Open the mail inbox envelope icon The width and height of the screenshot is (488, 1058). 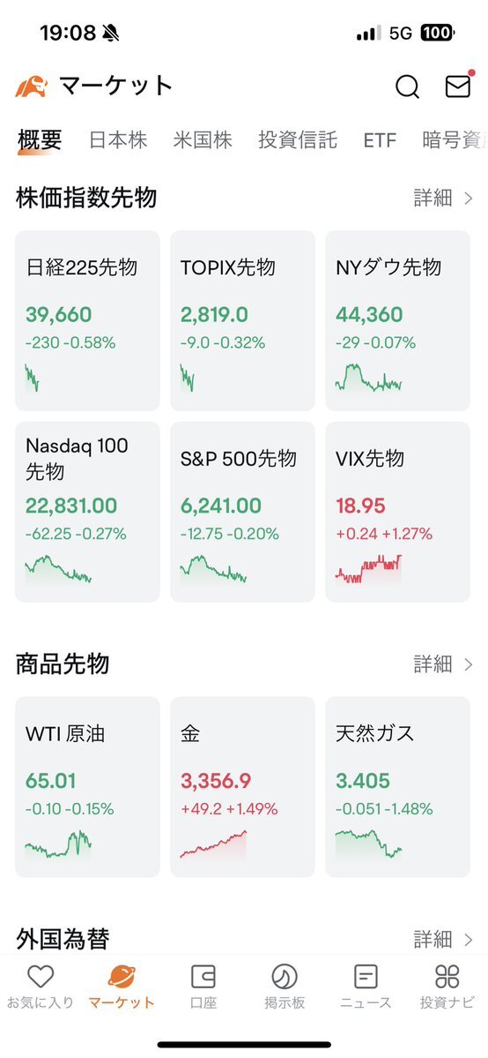pos(458,85)
